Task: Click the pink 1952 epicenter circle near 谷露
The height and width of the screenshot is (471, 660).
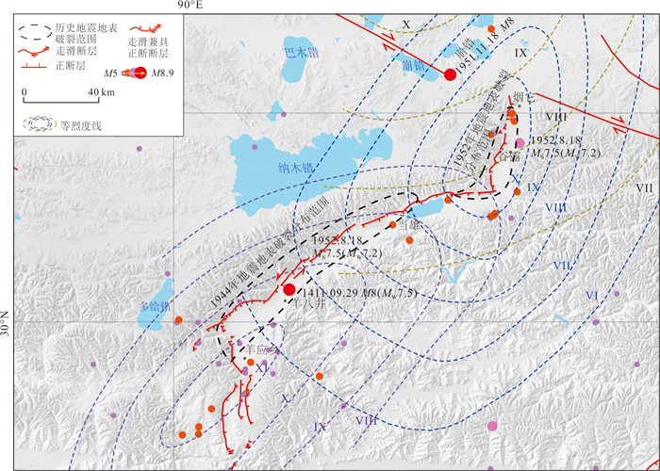Action: [520, 143]
